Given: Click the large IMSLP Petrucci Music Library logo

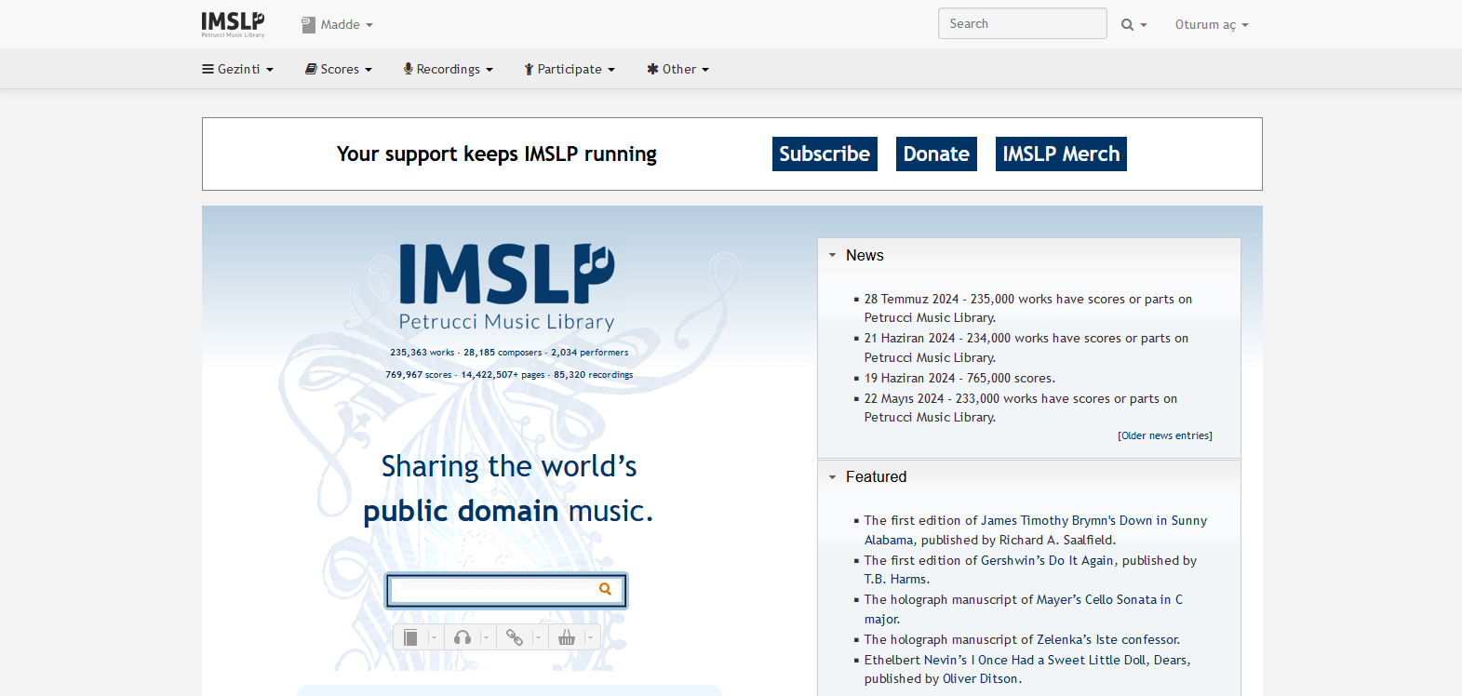Looking at the screenshot, I should click(x=507, y=287).
